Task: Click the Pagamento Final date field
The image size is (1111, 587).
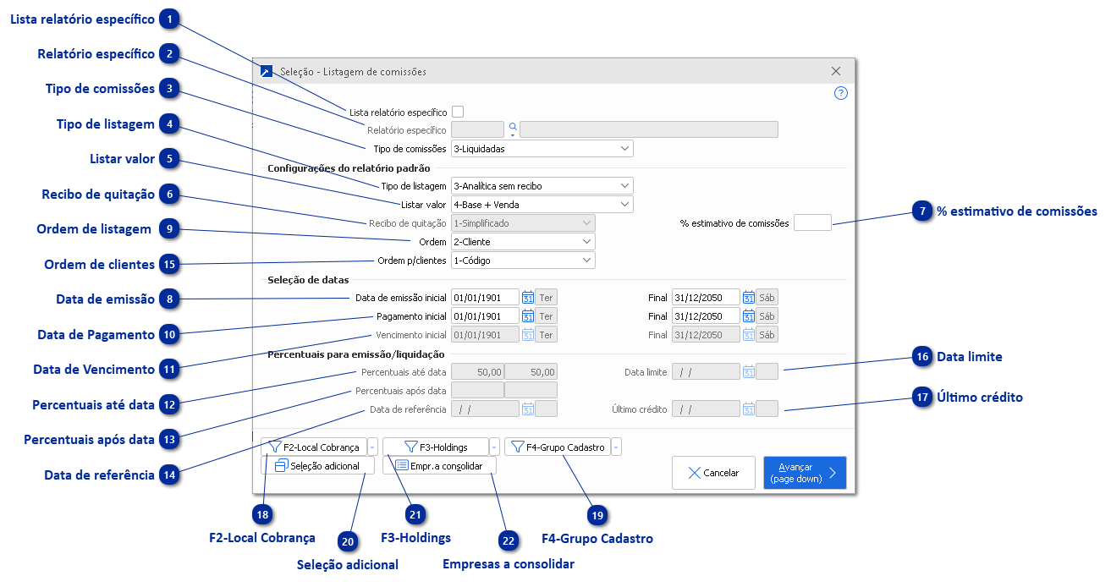Action: pos(707,315)
